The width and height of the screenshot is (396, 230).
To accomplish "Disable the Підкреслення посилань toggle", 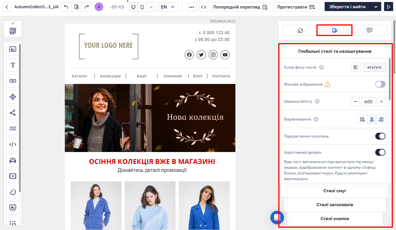I will point(380,136).
